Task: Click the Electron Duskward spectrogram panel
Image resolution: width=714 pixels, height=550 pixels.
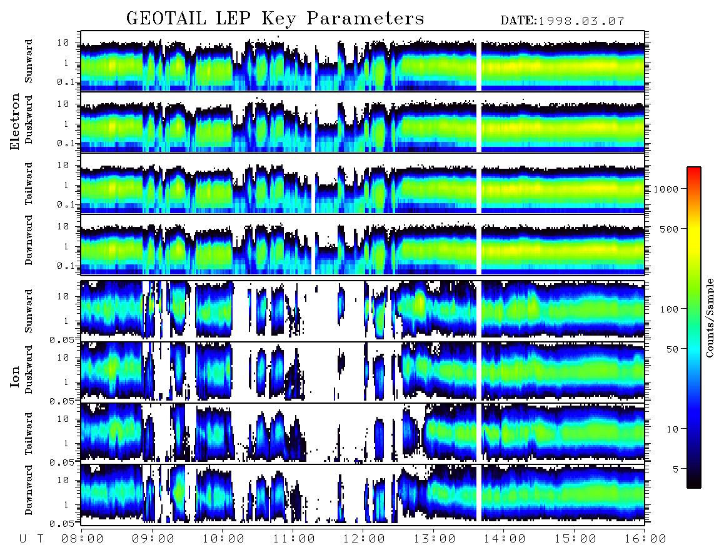Action: click(363, 122)
